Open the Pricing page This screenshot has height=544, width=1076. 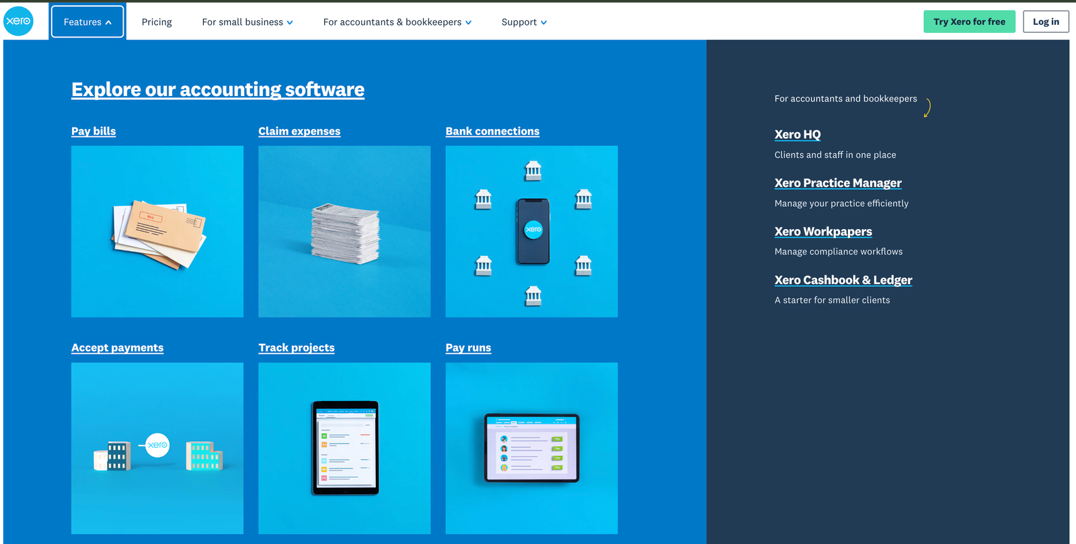tap(157, 22)
